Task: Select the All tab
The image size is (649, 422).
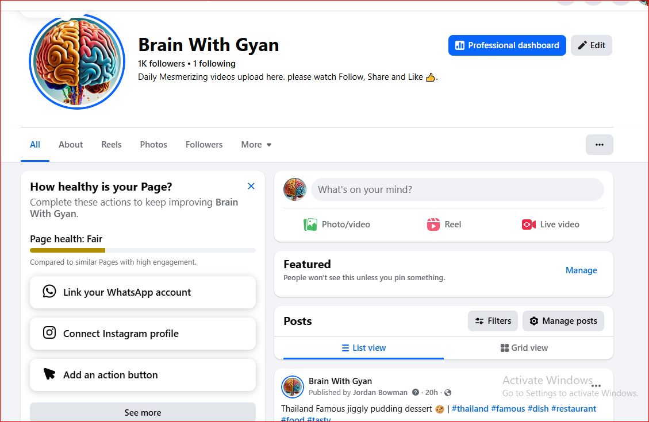Action: pos(34,145)
